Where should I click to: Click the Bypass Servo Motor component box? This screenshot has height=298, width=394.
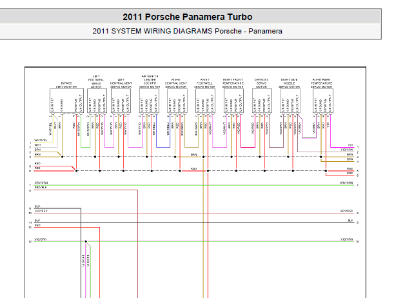point(66,101)
